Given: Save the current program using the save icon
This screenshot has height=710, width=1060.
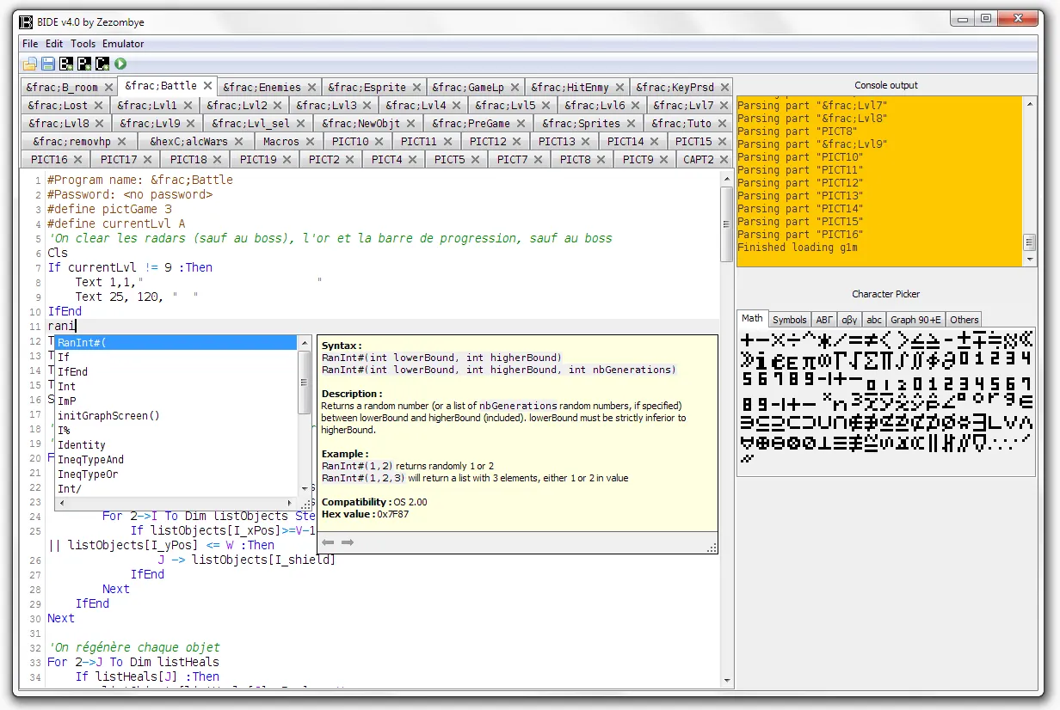Looking at the screenshot, I should coord(47,64).
